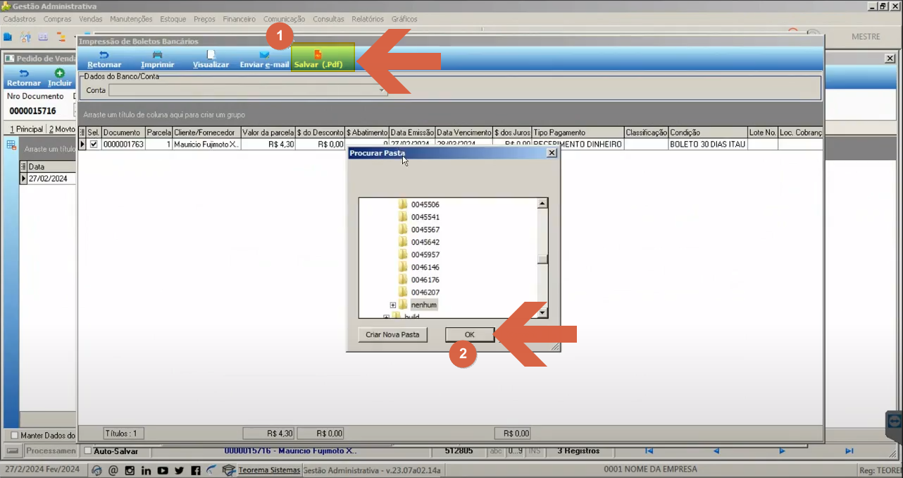The width and height of the screenshot is (903, 478).
Task: Click Criar Nova Pasta button
Action: [x=392, y=334]
